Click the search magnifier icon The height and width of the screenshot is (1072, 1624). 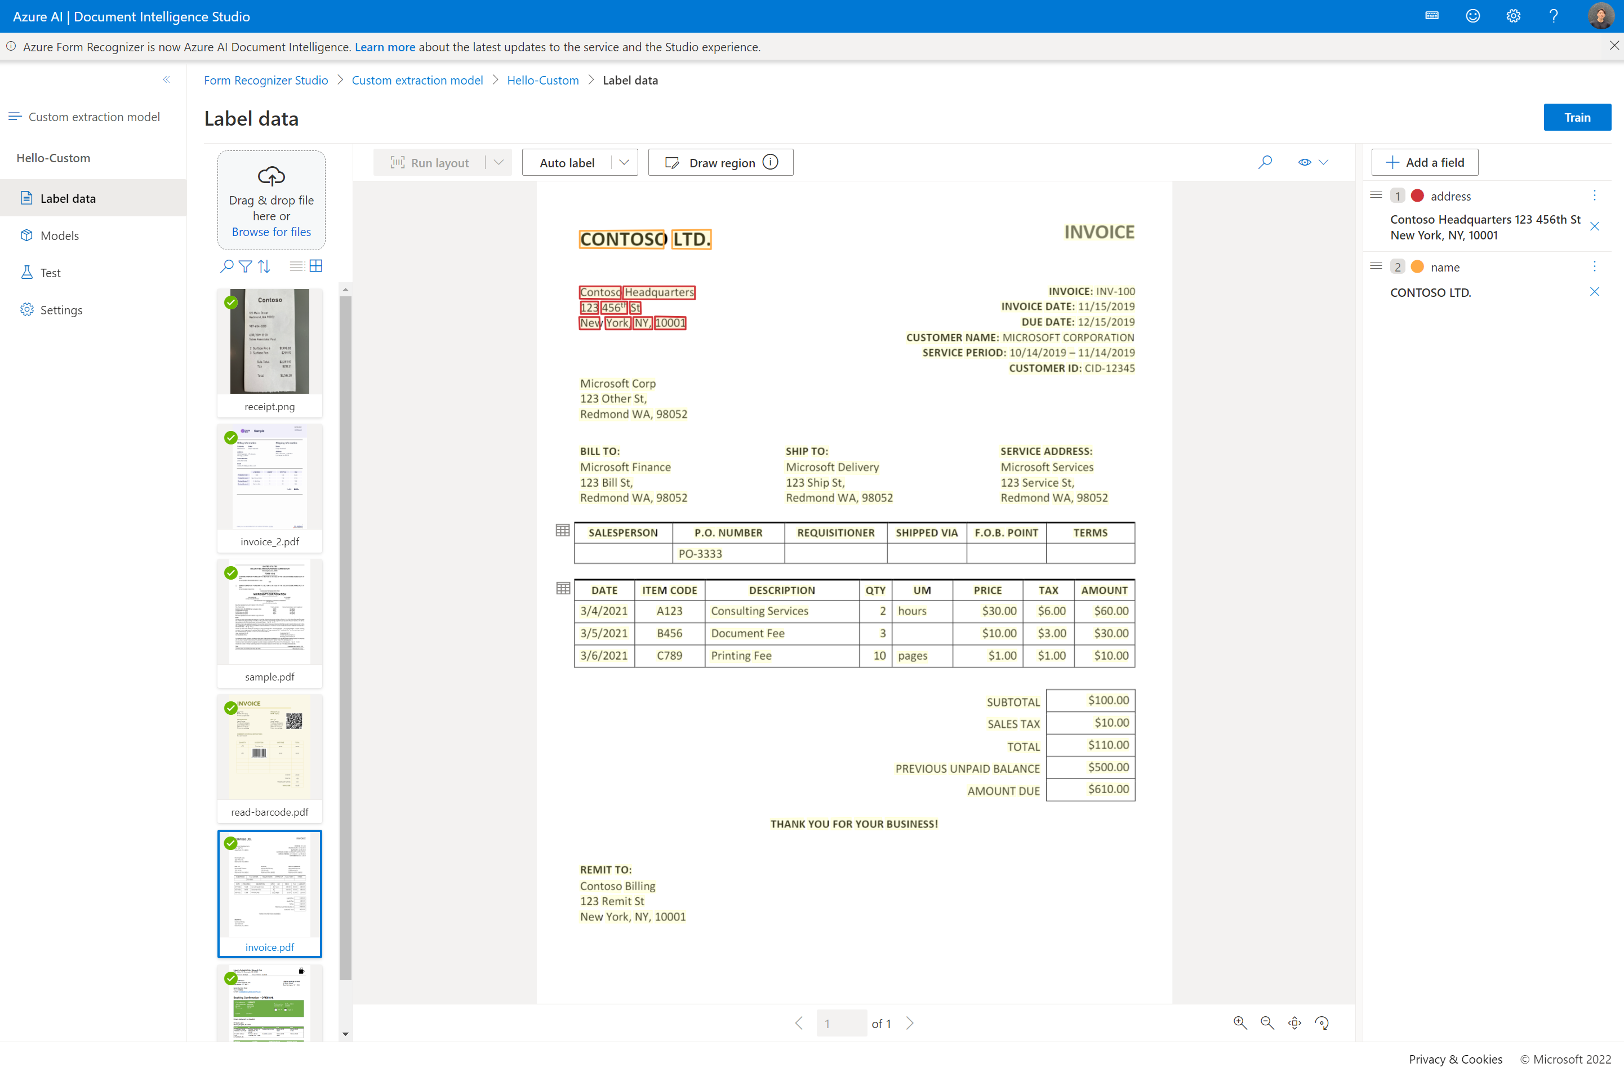click(x=1265, y=162)
